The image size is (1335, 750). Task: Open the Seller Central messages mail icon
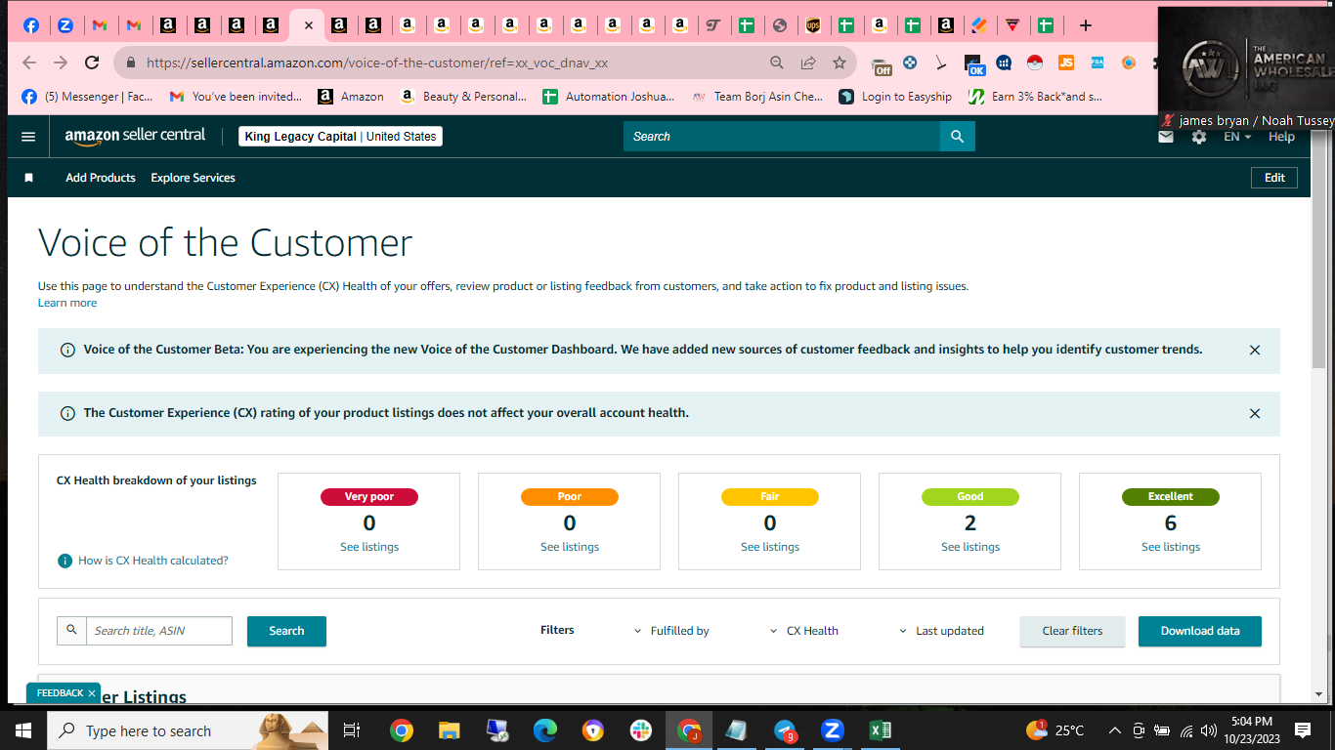click(x=1166, y=137)
